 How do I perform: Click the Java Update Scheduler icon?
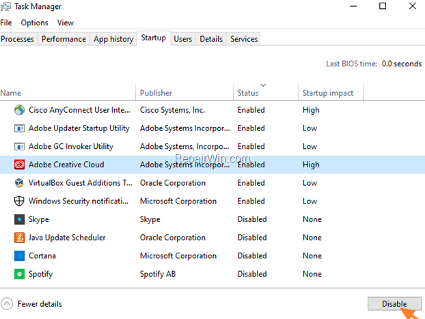19,238
